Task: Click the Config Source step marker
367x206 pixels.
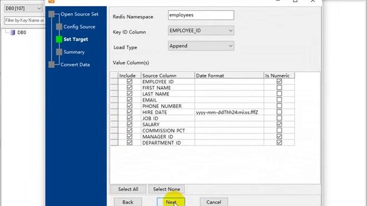Action: 59,27
